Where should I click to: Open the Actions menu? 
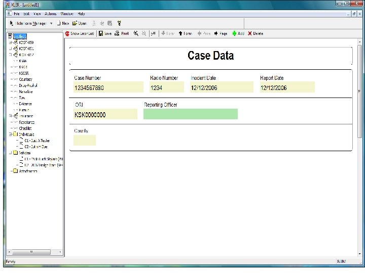point(51,14)
